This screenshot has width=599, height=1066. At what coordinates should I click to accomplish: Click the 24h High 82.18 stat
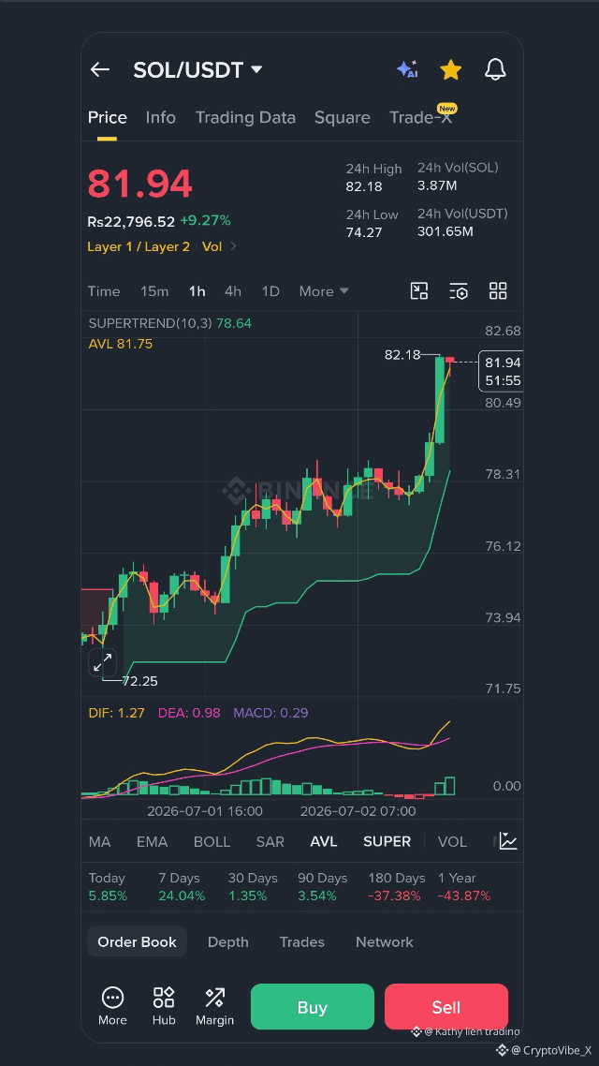point(373,177)
